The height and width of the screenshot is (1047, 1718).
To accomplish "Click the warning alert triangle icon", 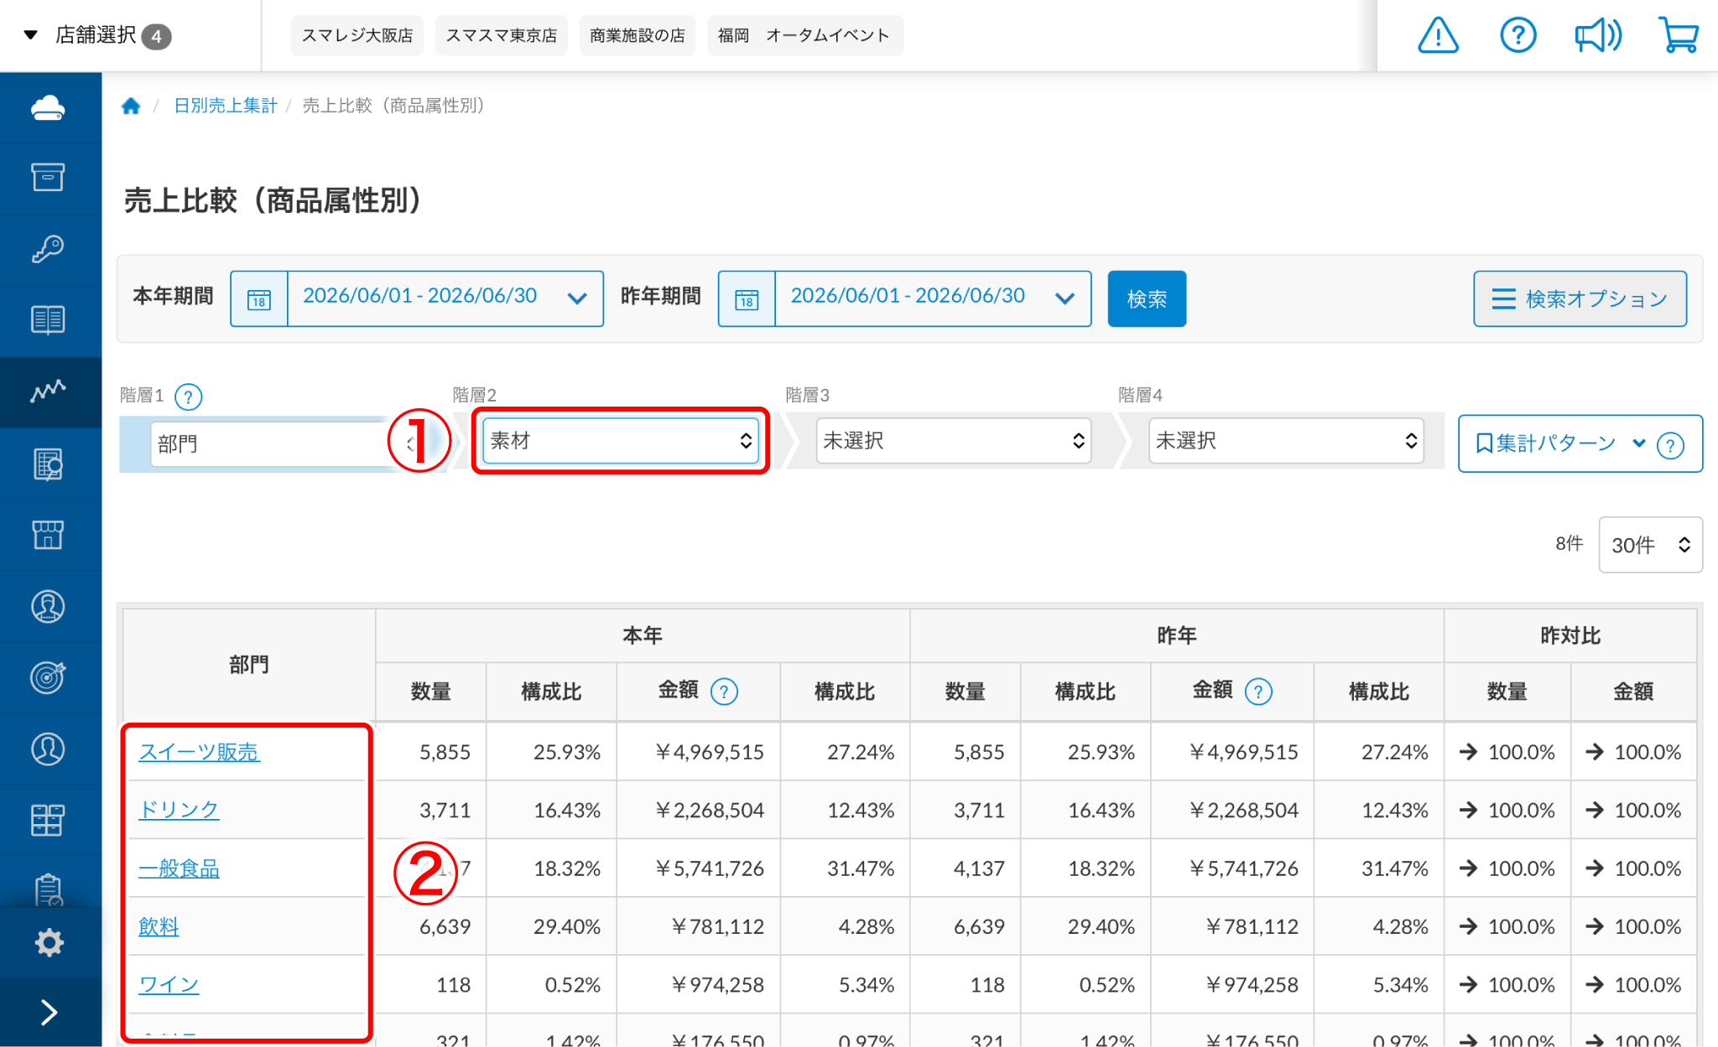I will 1438,35.
